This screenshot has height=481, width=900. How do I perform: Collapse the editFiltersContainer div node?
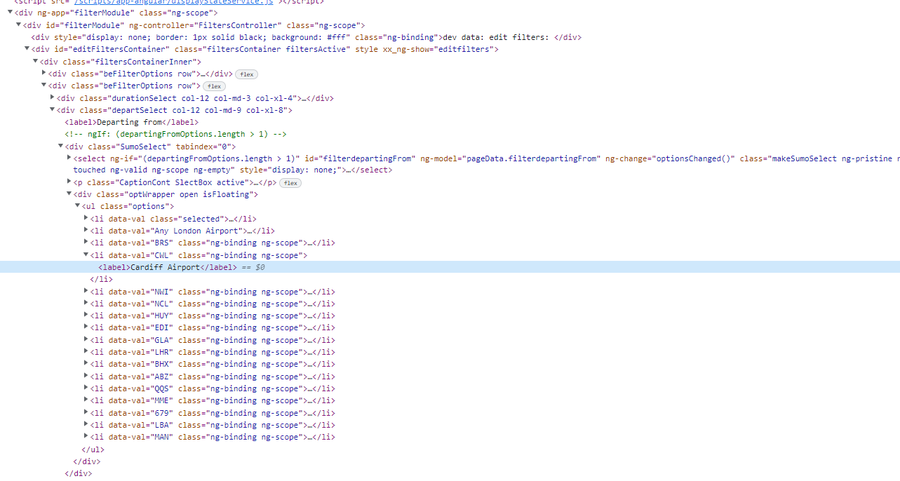pyautogui.click(x=27, y=49)
